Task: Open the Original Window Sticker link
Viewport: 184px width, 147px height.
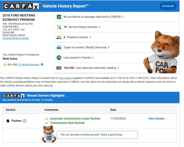Action: pos(16,38)
